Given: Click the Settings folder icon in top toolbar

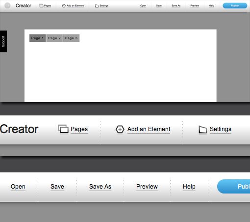Looking at the screenshot, I should point(97,6).
